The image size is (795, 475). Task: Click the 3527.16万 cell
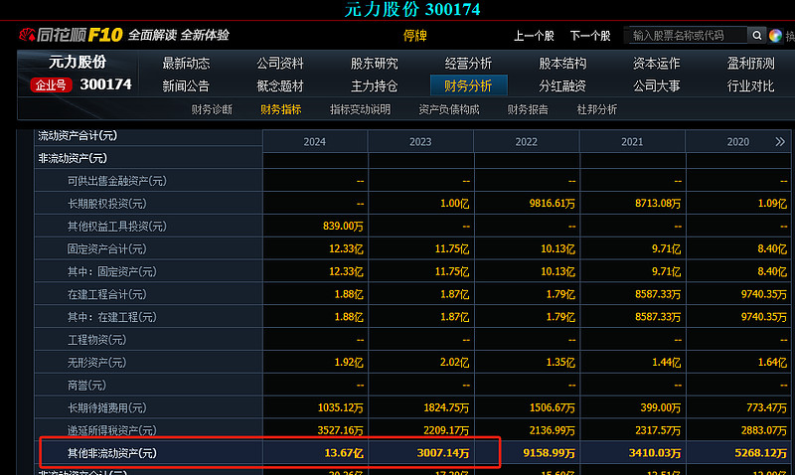click(x=340, y=430)
